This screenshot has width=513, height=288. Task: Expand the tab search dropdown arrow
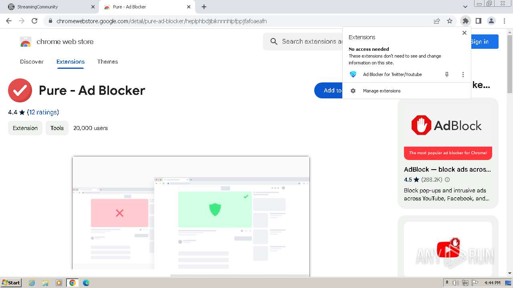(x=465, y=7)
